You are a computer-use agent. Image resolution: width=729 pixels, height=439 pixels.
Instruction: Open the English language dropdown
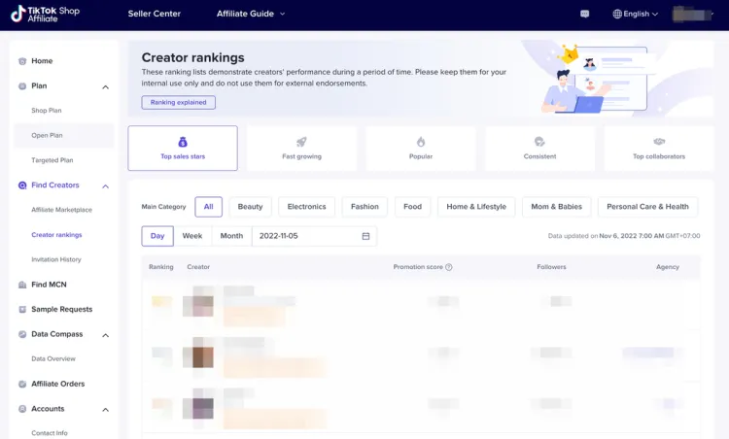[x=635, y=14]
